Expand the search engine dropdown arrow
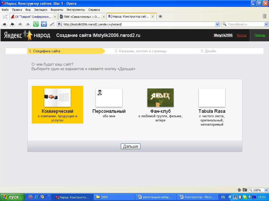The image size is (269, 201). [x=266, y=24]
